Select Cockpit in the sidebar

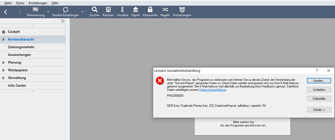33,32
